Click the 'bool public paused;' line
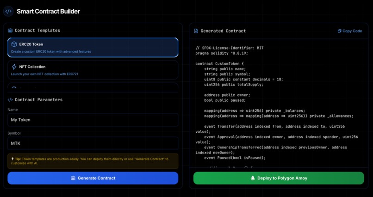 (225, 100)
